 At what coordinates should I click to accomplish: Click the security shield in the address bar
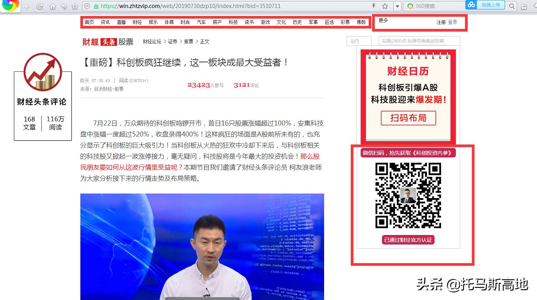point(87,6)
